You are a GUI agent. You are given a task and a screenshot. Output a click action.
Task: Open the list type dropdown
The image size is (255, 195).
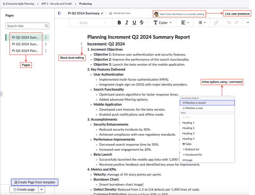coord(202,23)
